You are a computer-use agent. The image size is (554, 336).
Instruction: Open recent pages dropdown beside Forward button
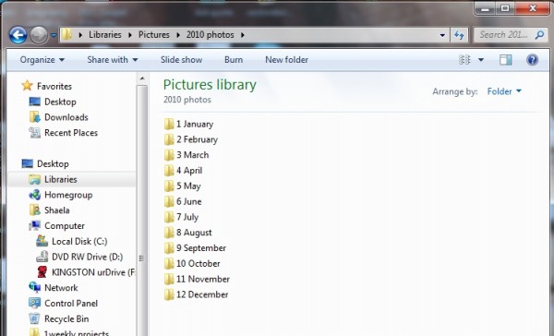pos(54,35)
